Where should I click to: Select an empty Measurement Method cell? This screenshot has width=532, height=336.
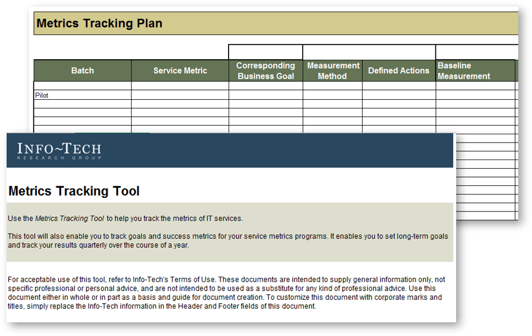[333, 95]
